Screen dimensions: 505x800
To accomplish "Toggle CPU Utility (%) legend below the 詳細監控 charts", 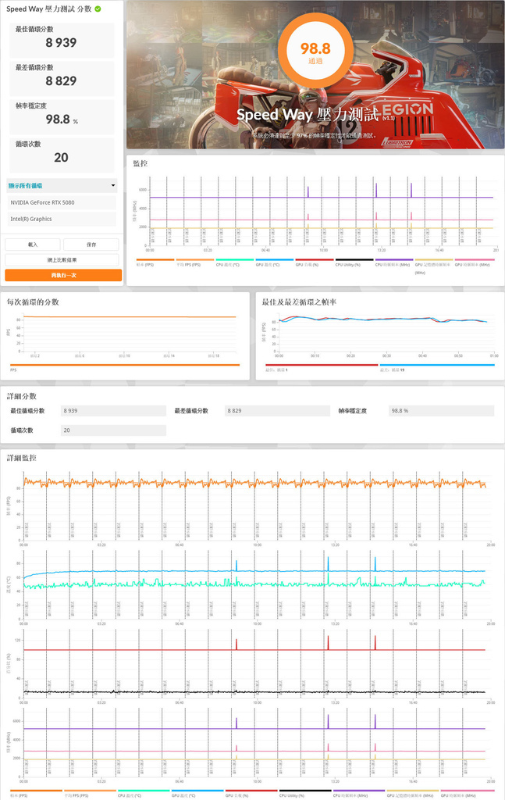I will [x=305, y=793].
